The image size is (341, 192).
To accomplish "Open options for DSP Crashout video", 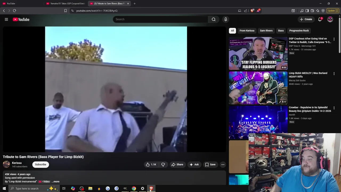I will 334,39.
